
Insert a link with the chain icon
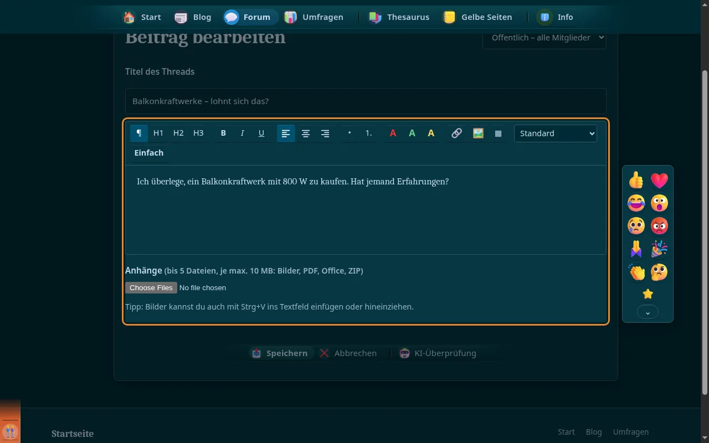pyautogui.click(x=456, y=133)
